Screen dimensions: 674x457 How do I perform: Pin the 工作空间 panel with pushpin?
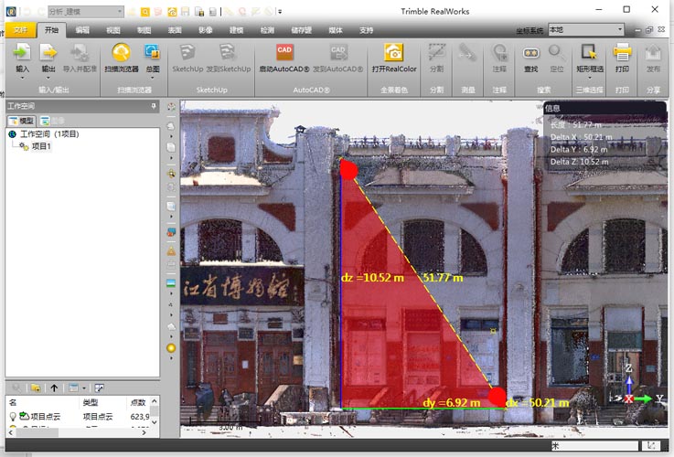pyautogui.click(x=154, y=106)
